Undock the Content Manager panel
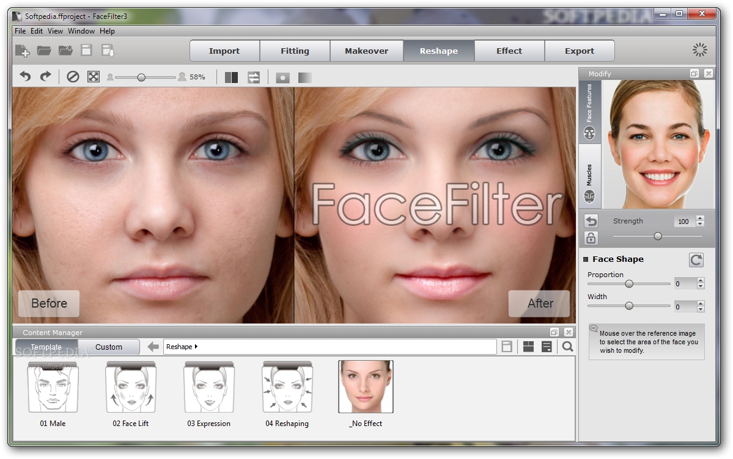 (554, 333)
